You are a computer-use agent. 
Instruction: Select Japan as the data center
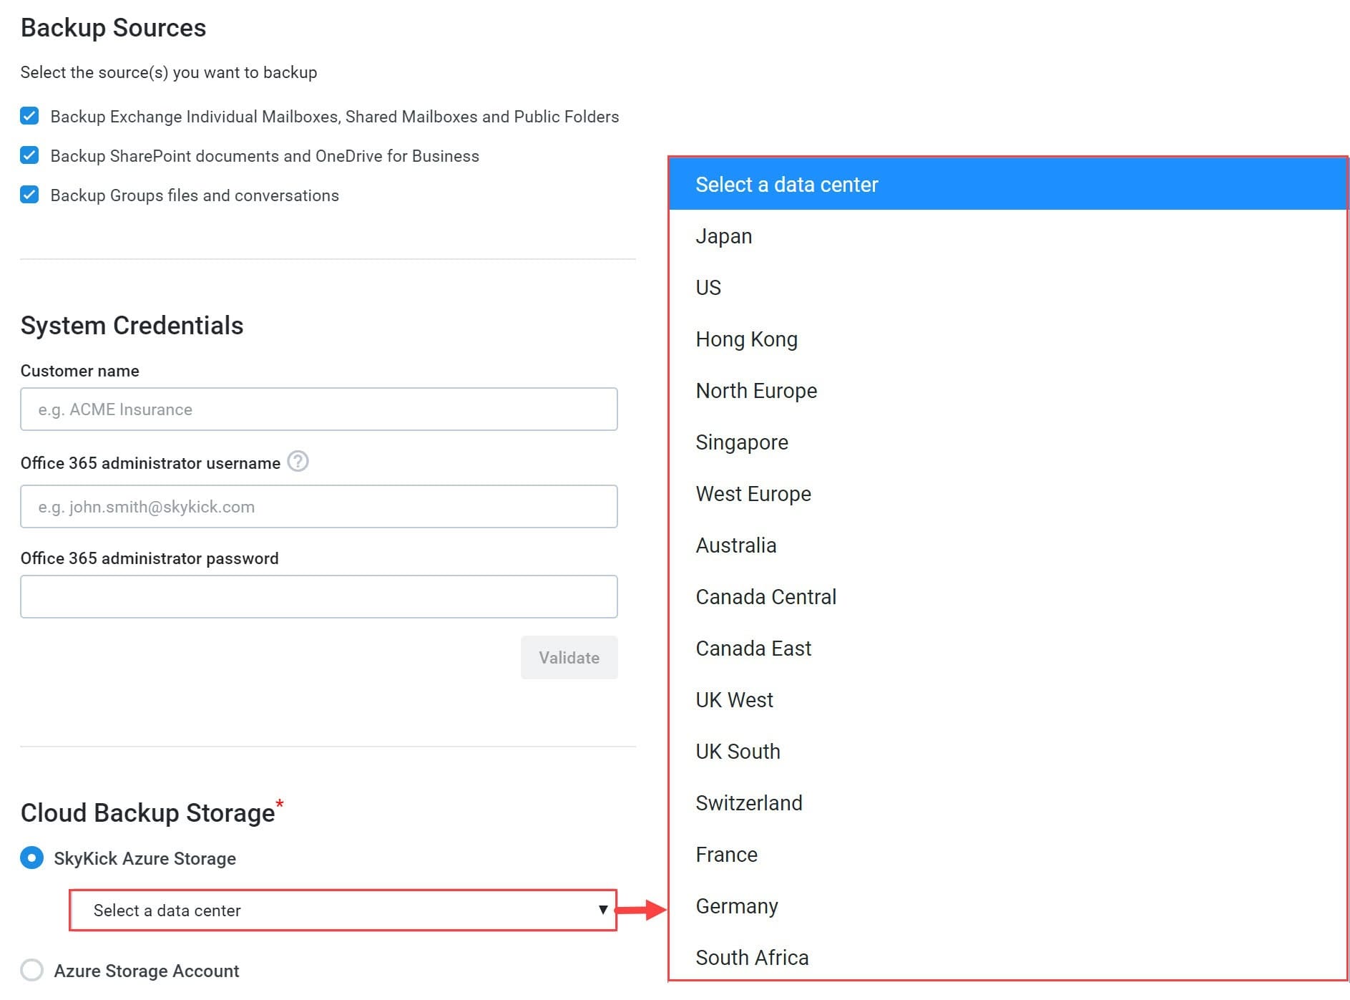(723, 236)
